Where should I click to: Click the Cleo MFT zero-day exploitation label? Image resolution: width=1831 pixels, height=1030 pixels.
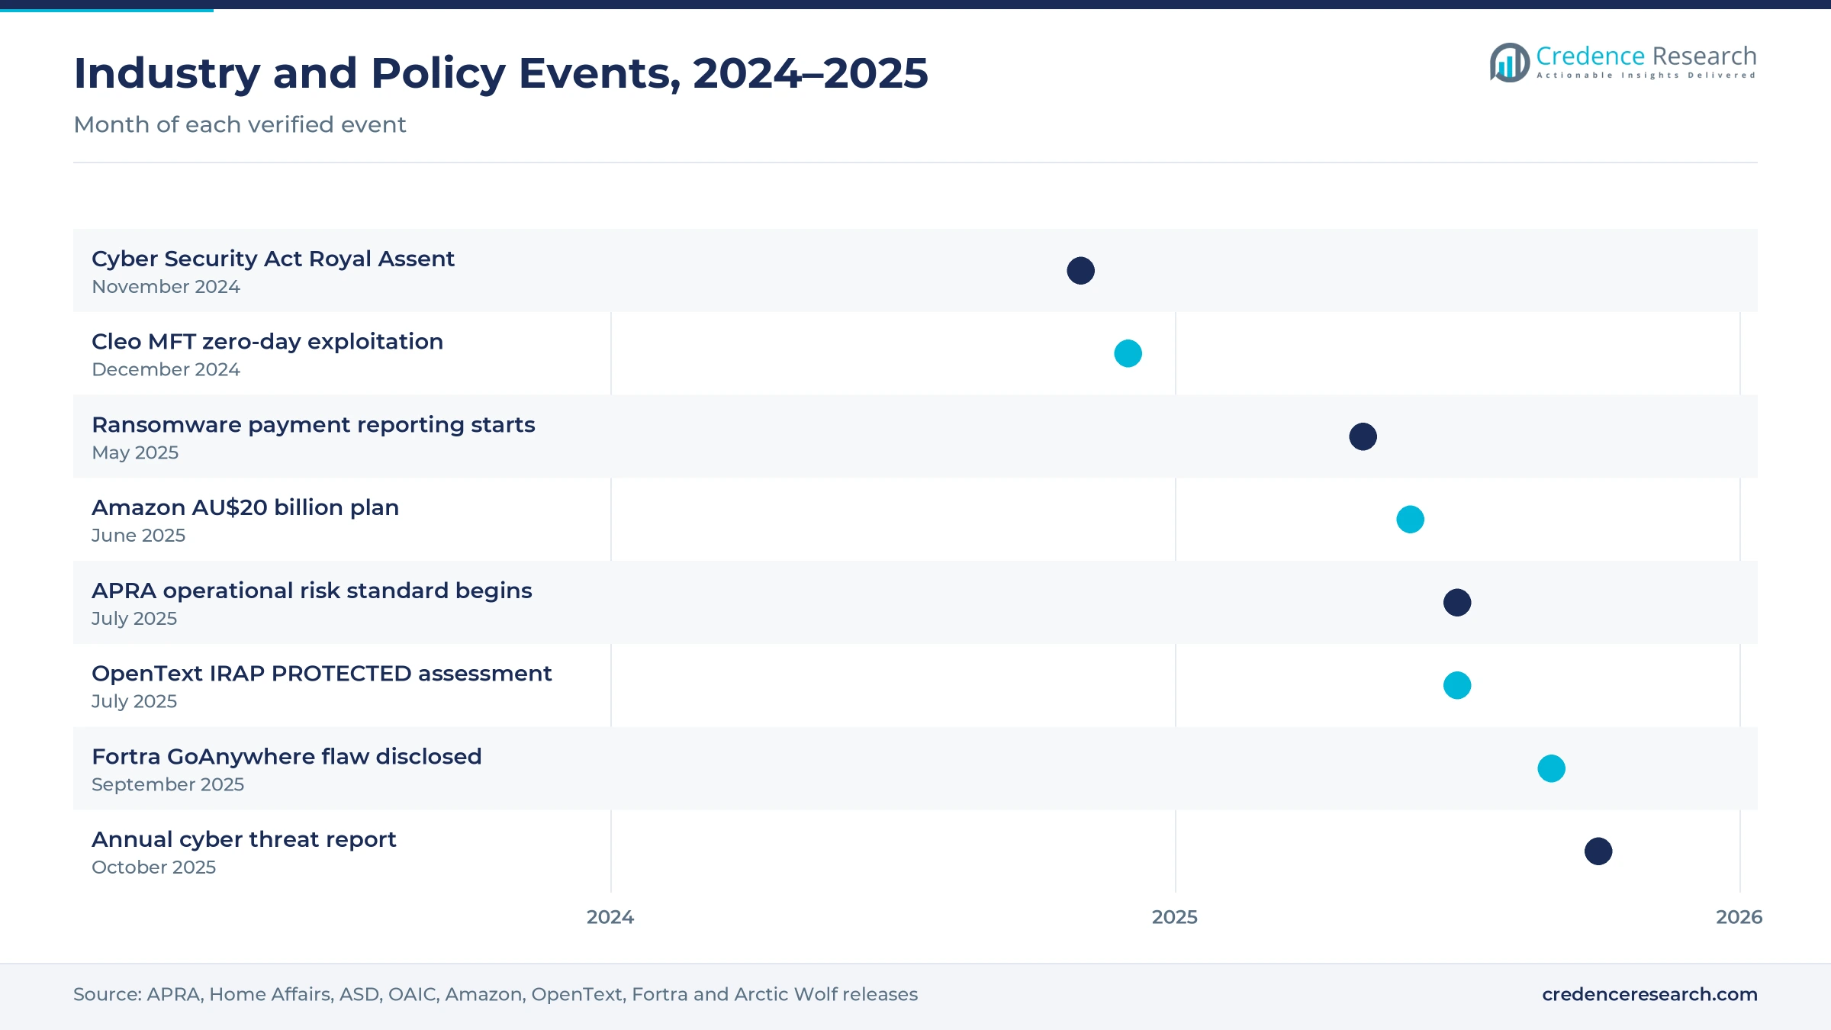[267, 342]
